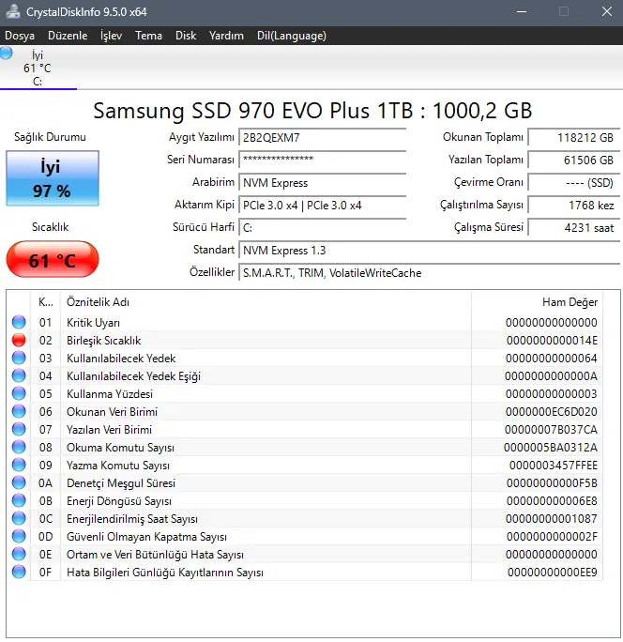Click the status dot for Yazılan Veri Birimi

19,429
